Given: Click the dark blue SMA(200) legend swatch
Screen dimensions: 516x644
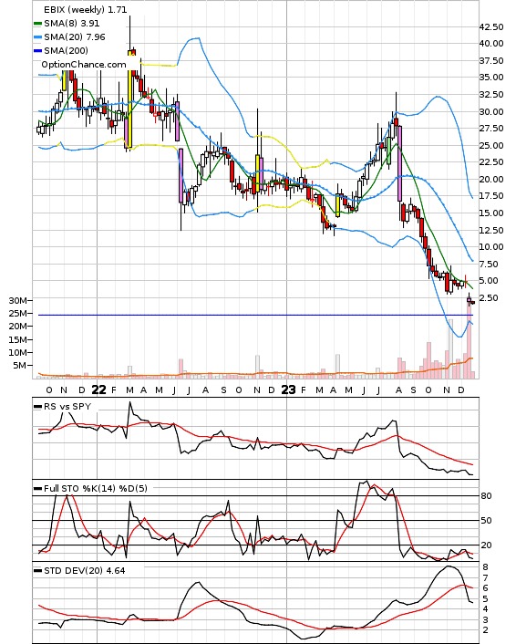Looking at the screenshot, I should click(37, 50).
